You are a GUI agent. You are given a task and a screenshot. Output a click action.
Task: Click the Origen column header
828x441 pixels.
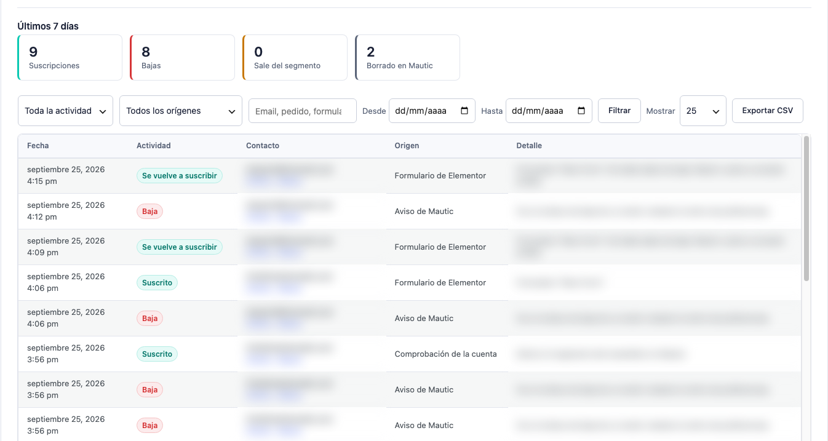(407, 146)
